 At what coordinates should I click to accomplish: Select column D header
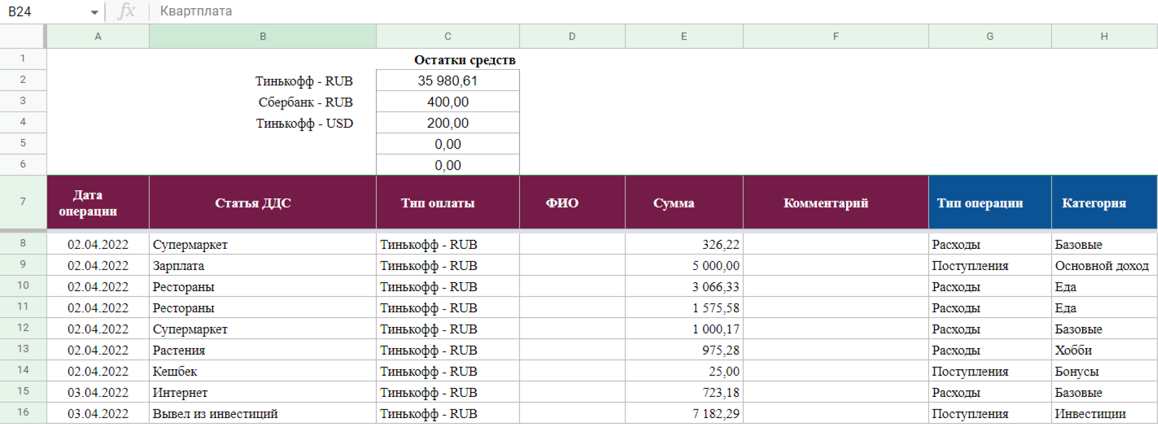572,36
